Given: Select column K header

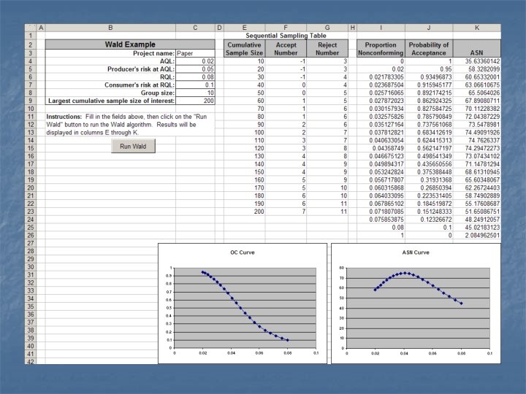Looking at the screenshot, I should tap(476, 28).
